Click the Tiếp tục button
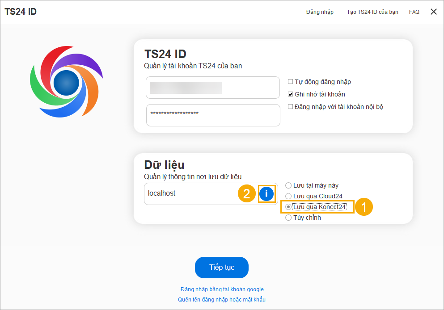444x310 pixels. click(222, 267)
